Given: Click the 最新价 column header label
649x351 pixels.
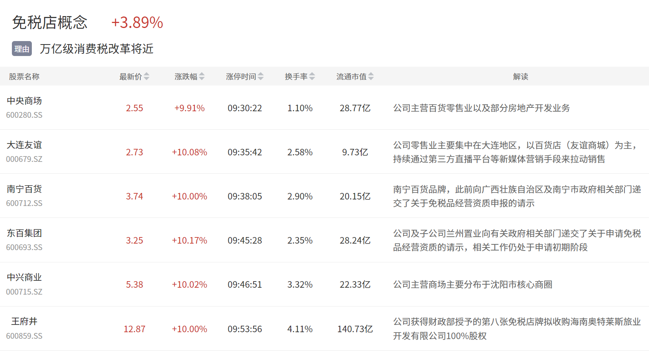Looking at the screenshot, I should coord(130,77).
